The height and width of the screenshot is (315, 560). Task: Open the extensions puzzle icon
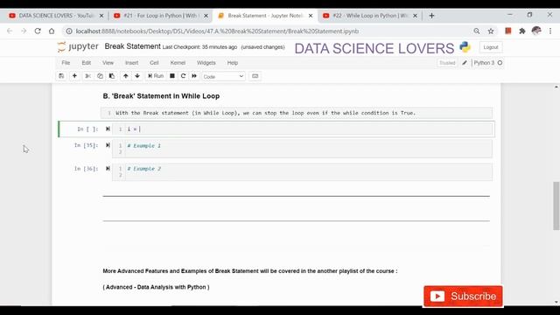[x=521, y=31]
